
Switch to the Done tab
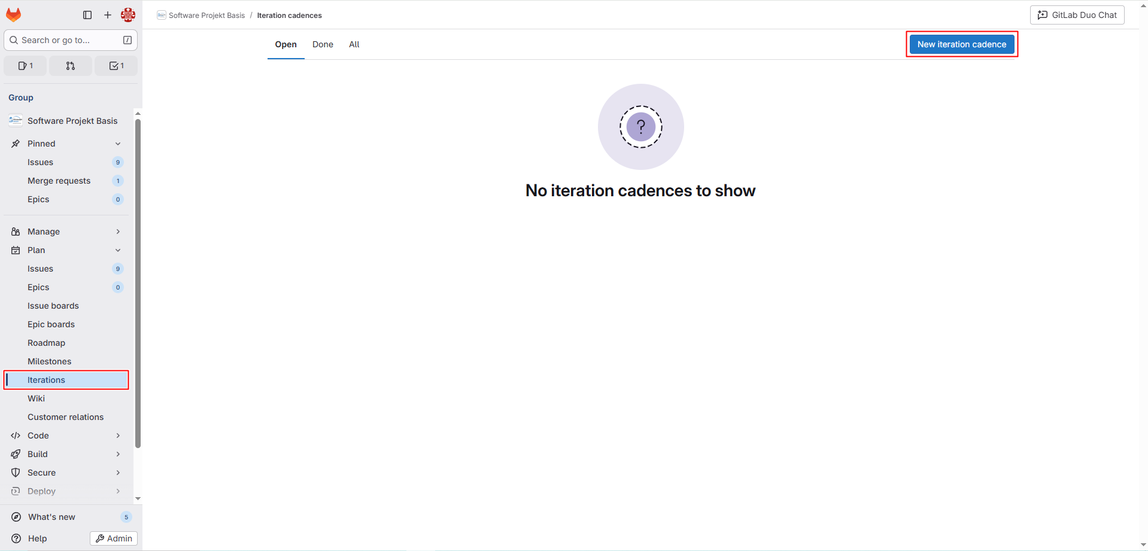(x=323, y=44)
